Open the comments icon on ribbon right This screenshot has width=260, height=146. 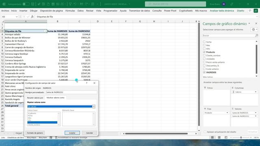click(250, 11)
